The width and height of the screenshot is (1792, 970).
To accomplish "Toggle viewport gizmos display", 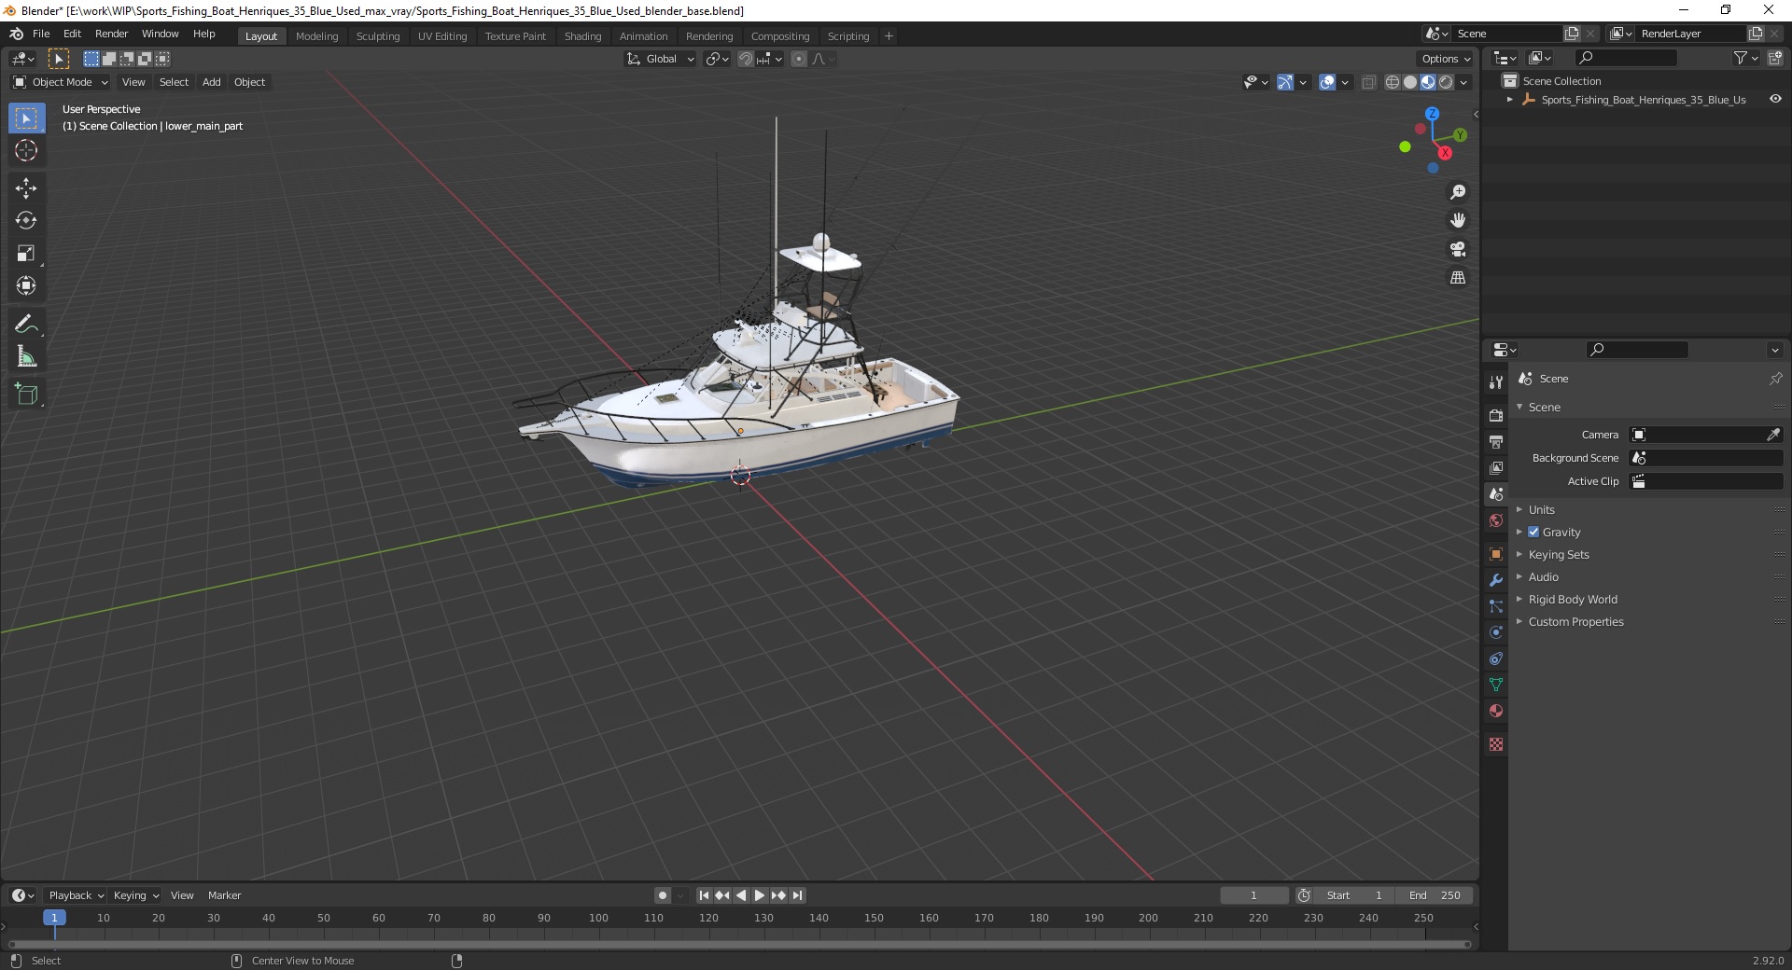I will tap(1285, 82).
